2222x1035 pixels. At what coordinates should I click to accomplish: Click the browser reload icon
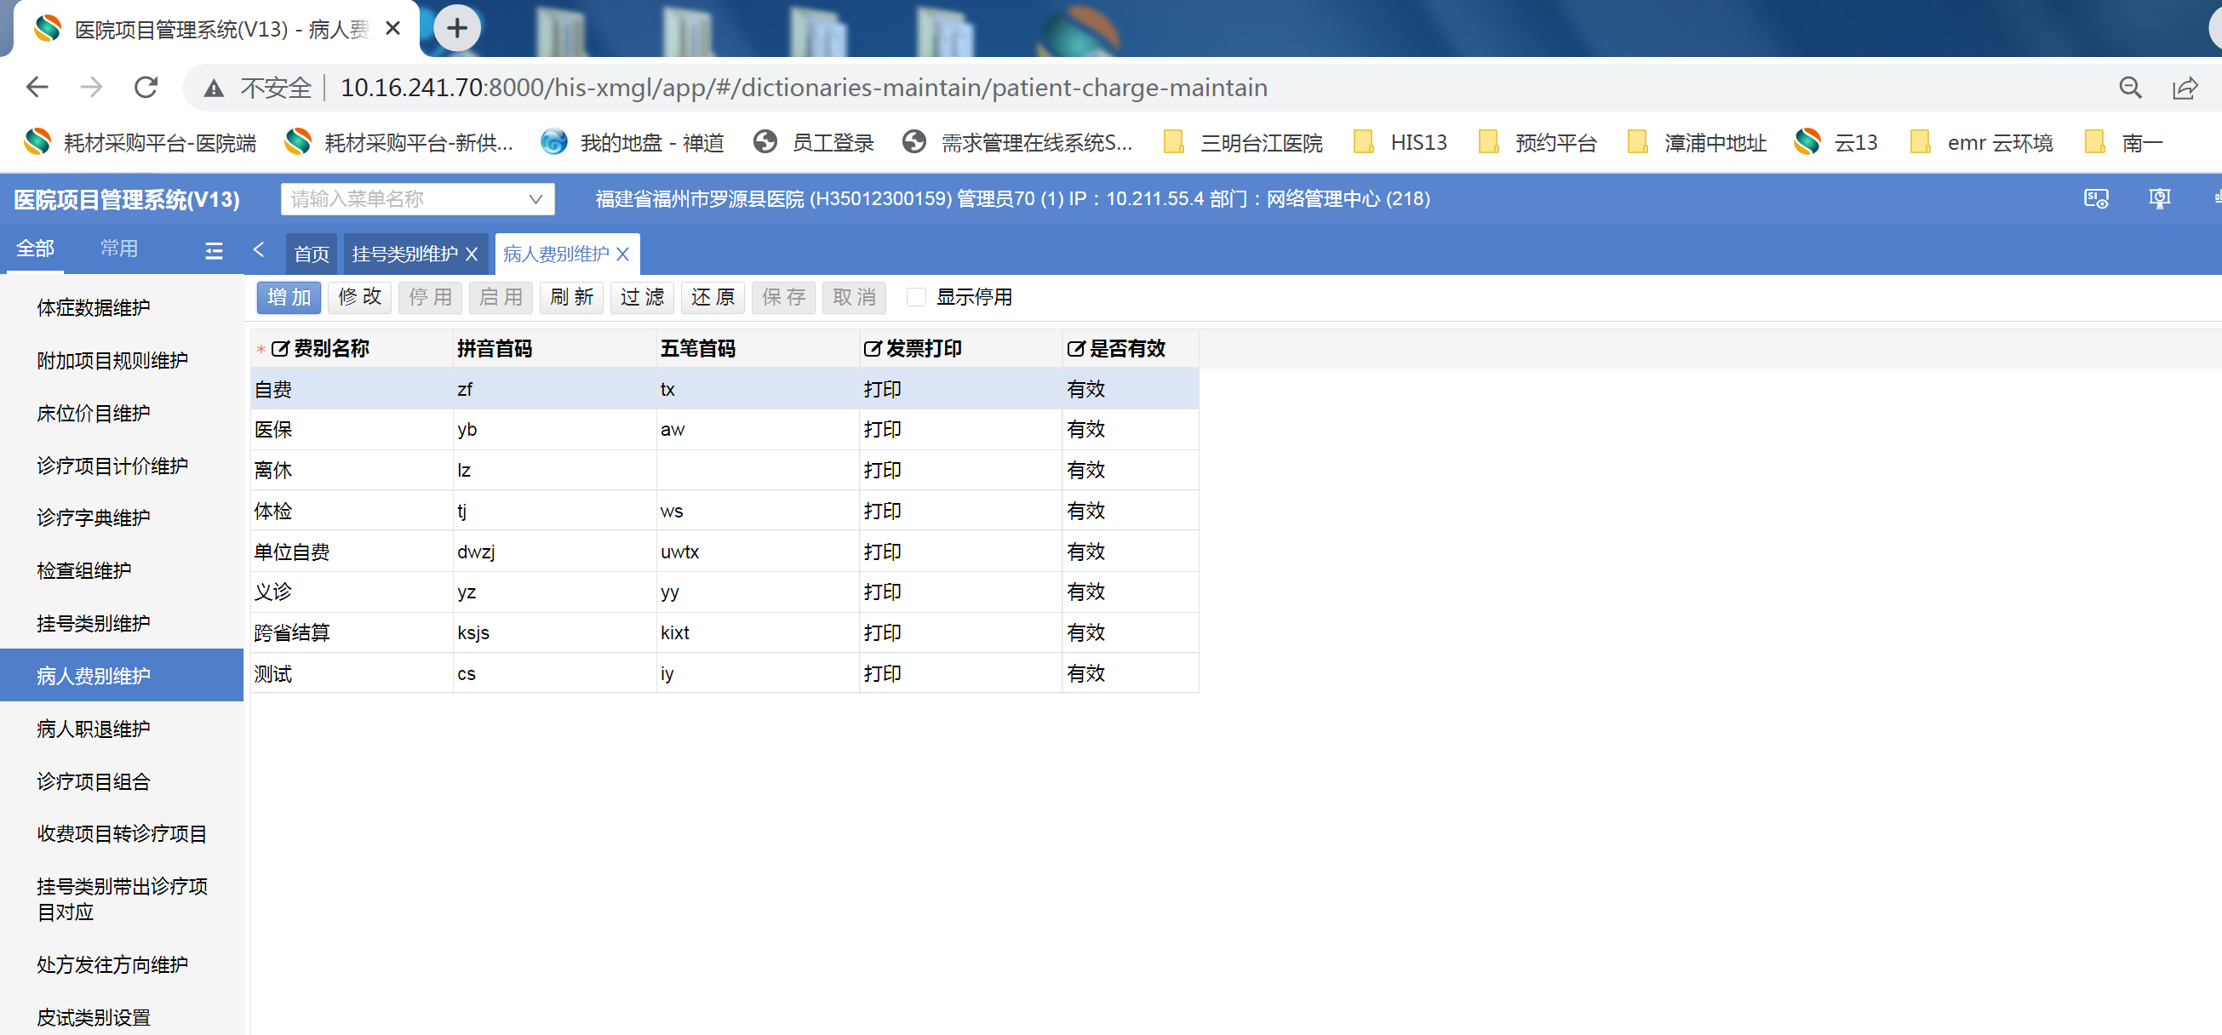coord(146,87)
